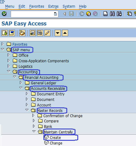Open the Edit menu

point(22,6)
